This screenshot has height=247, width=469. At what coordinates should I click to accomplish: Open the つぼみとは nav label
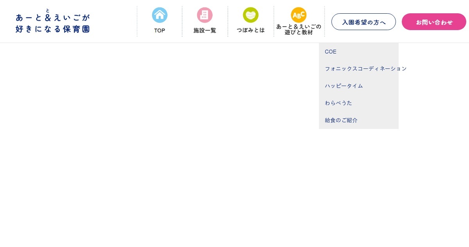251,30
